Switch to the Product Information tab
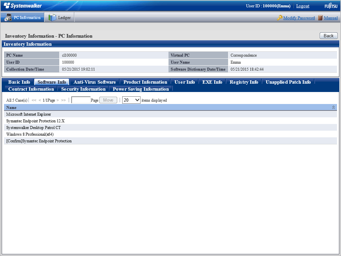This screenshot has width=341, height=256. click(x=145, y=82)
